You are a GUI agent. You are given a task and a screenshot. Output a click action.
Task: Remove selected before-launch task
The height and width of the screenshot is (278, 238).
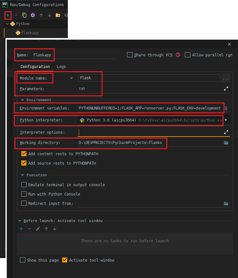click(x=30, y=229)
